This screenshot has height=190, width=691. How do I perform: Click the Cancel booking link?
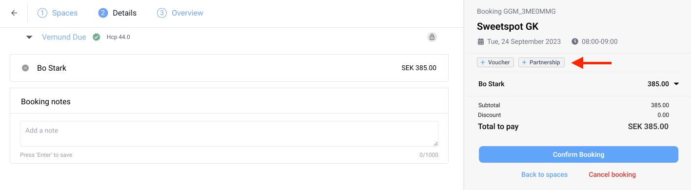click(x=612, y=174)
